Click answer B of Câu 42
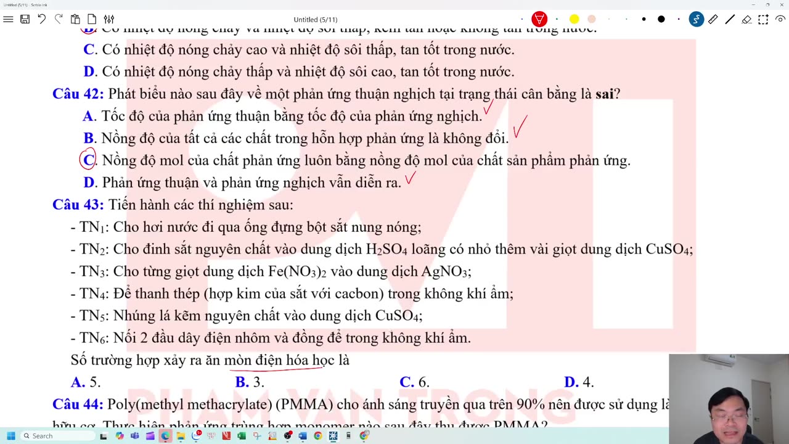 click(x=296, y=138)
